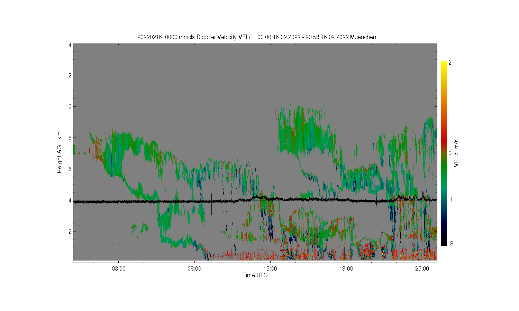Screen dimensions: 519x311
Task: Click the '18:00' time tick label
Action: pyautogui.click(x=346, y=268)
